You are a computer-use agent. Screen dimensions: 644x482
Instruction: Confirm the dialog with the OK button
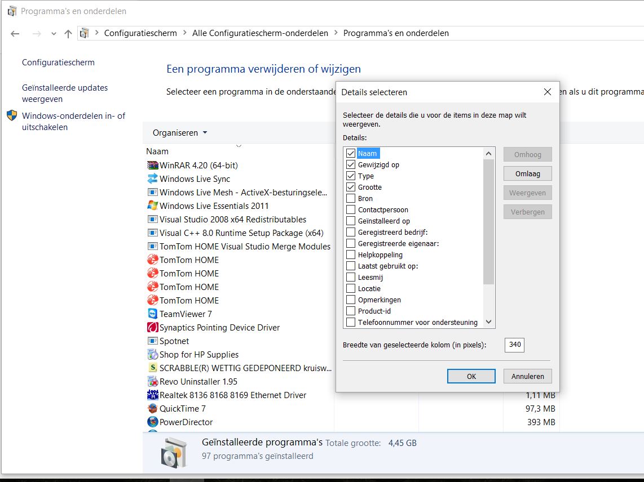pos(471,376)
